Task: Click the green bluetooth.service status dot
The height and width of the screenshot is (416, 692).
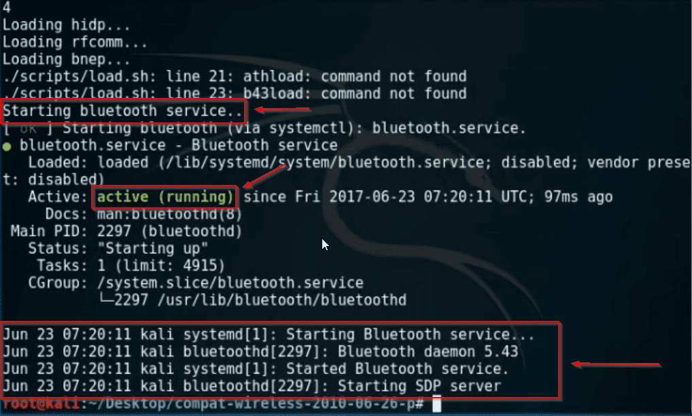Action: (7, 147)
